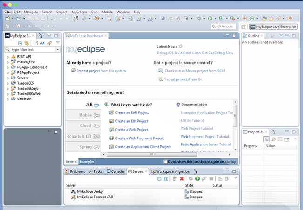This screenshot has height=210, width=303.
Task: Start the selected server with green play icon
Action: [x=197, y=178]
